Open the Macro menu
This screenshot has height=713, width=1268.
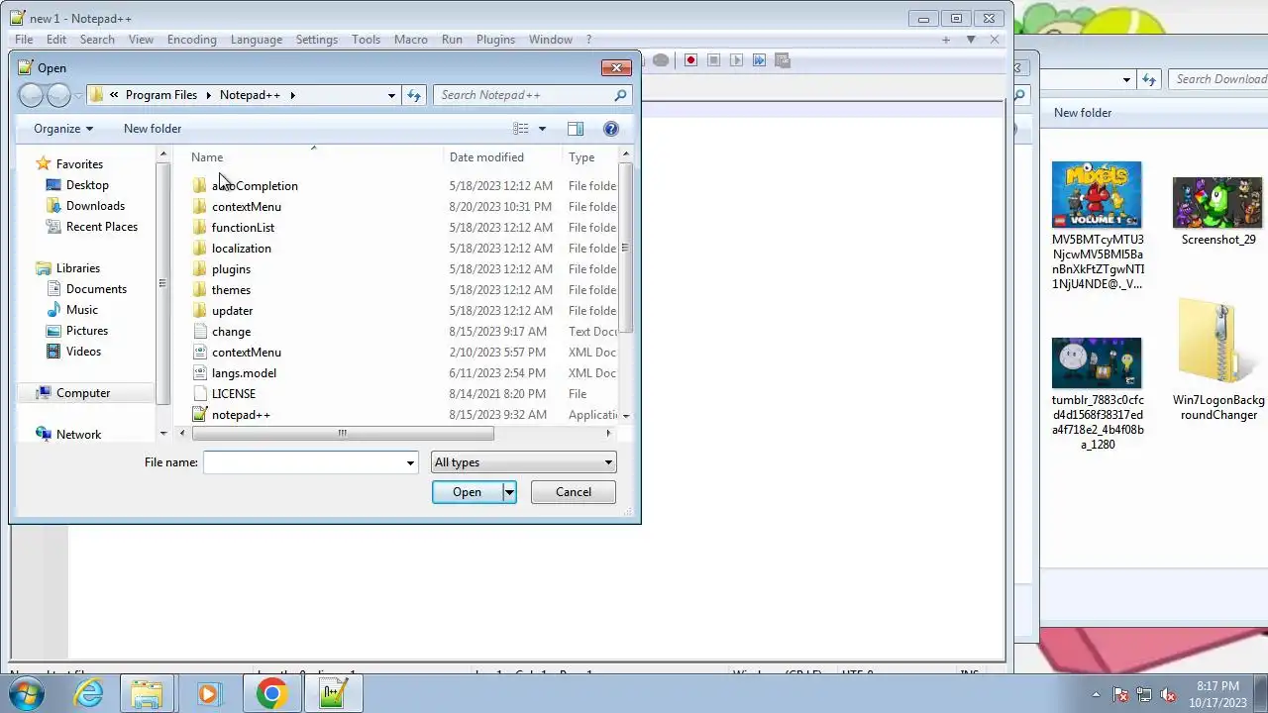[411, 40]
